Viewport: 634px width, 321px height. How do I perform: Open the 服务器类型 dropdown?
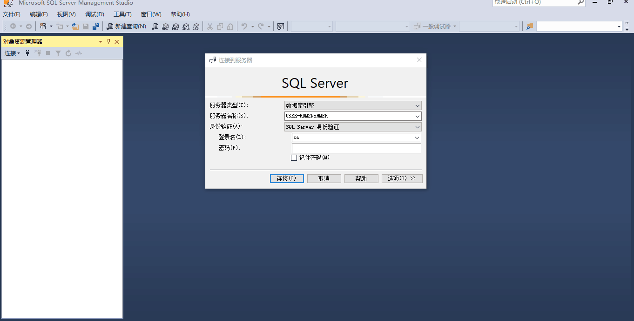click(418, 106)
